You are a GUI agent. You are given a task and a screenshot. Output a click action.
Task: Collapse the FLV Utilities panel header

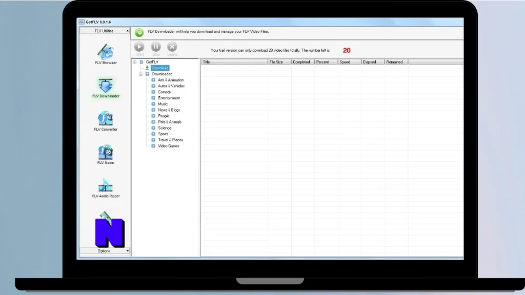[105, 31]
